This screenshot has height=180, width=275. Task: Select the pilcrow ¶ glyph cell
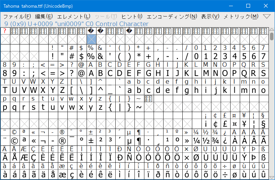tap(139, 141)
